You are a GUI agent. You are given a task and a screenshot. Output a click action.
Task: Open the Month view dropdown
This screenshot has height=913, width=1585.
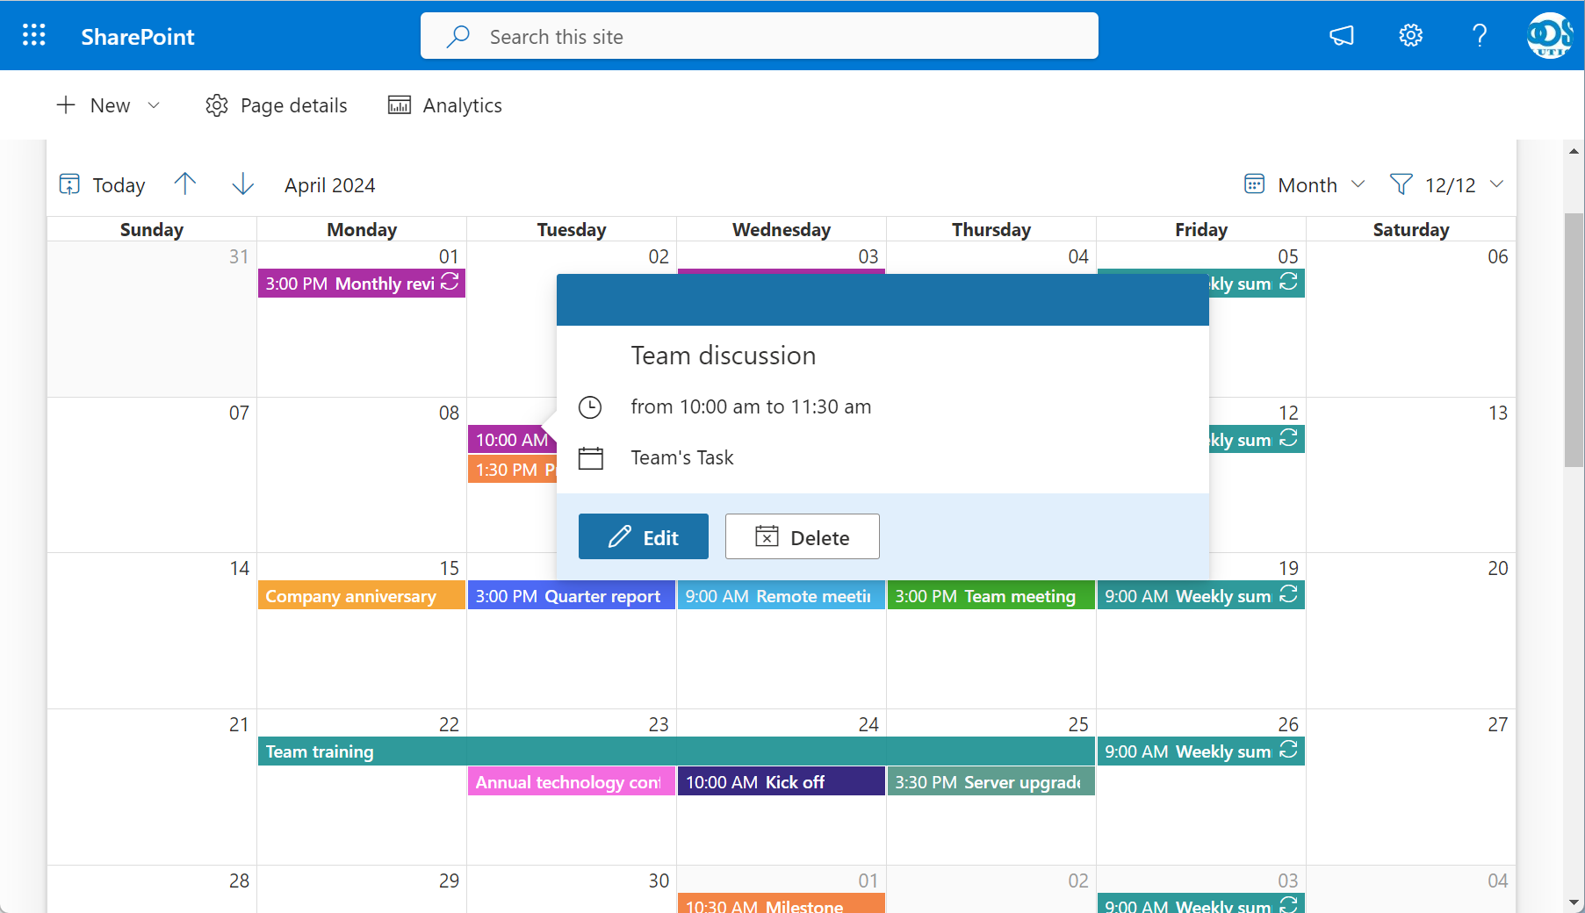tap(1358, 183)
